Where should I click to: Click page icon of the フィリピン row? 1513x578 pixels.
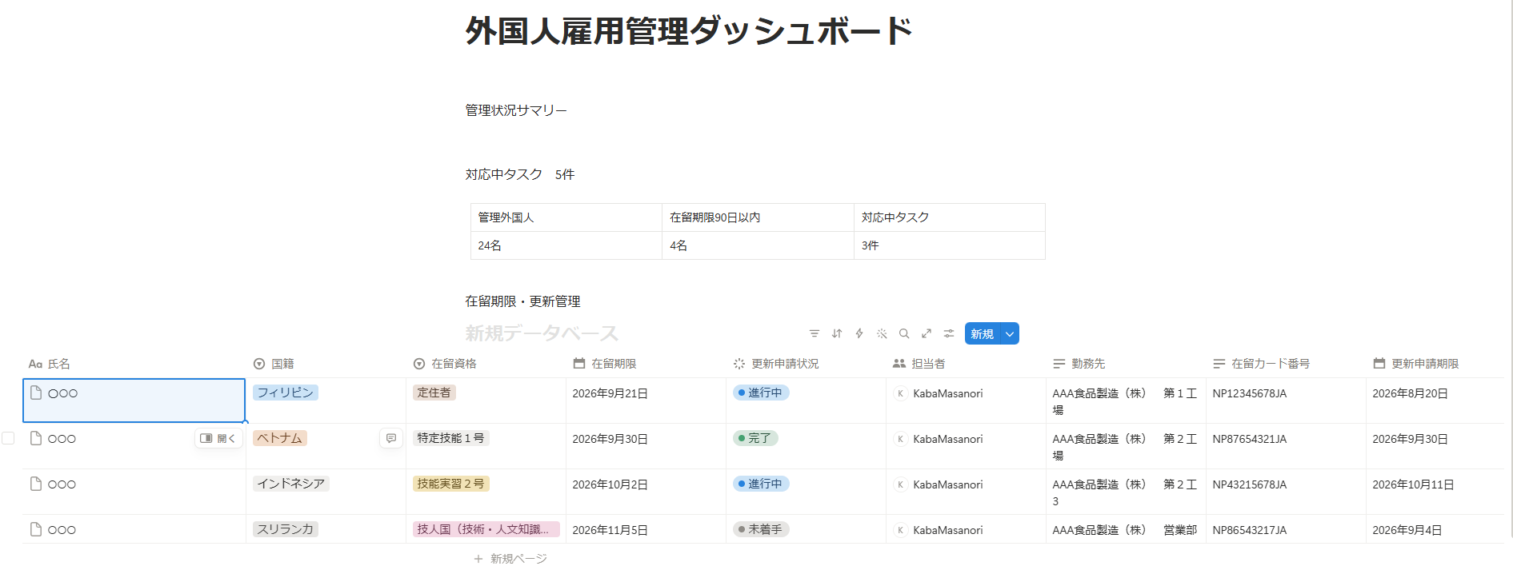coord(35,393)
